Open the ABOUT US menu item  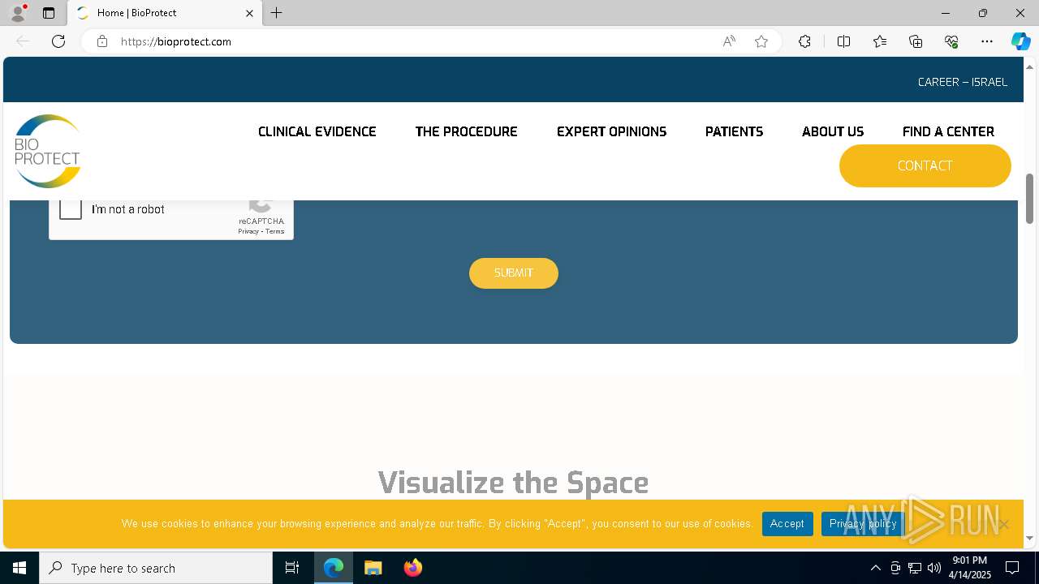(833, 131)
